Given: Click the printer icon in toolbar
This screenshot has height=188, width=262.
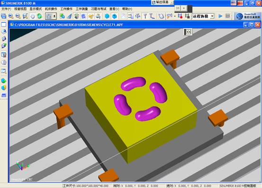Looking at the screenshot, I should pos(98,16).
